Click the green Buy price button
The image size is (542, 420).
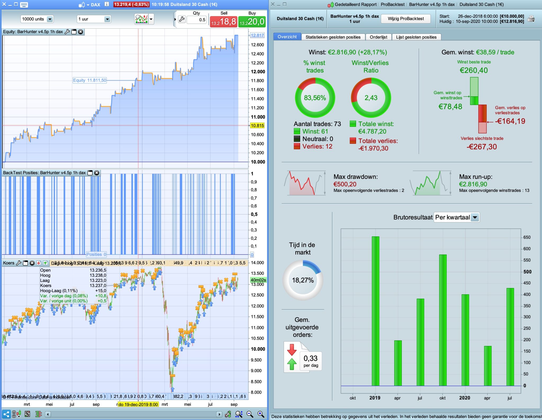coord(252,21)
